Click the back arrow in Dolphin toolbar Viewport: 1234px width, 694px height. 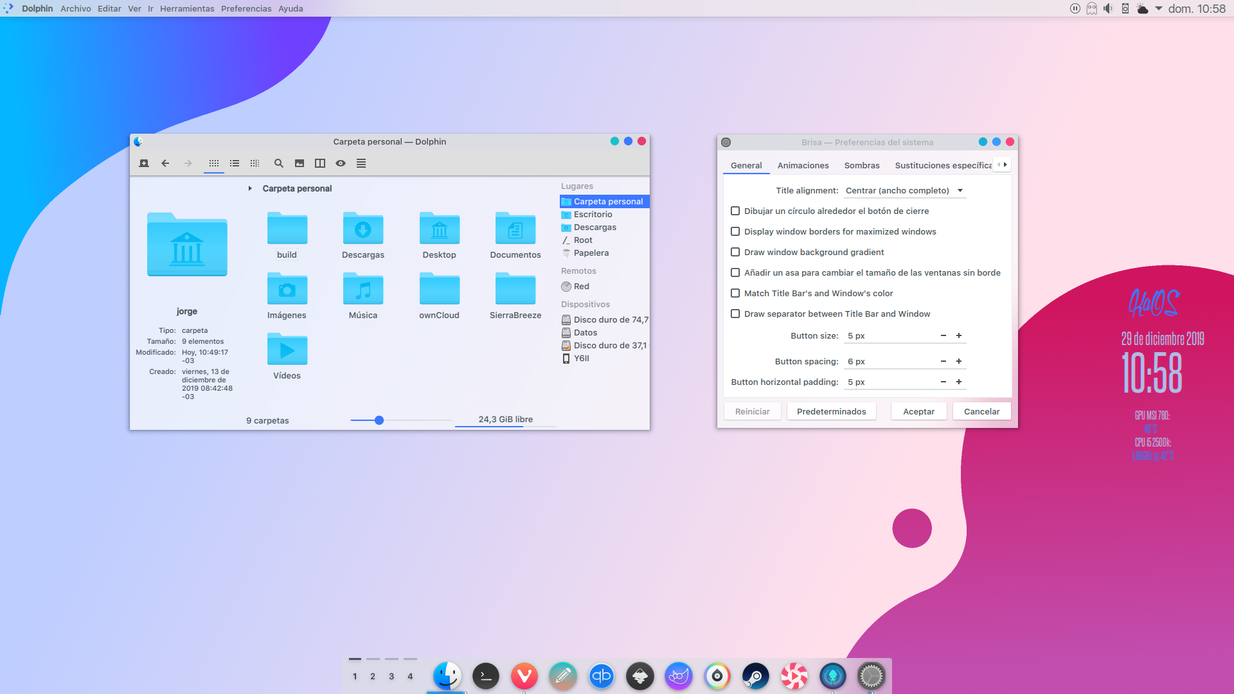[x=165, y=163]
